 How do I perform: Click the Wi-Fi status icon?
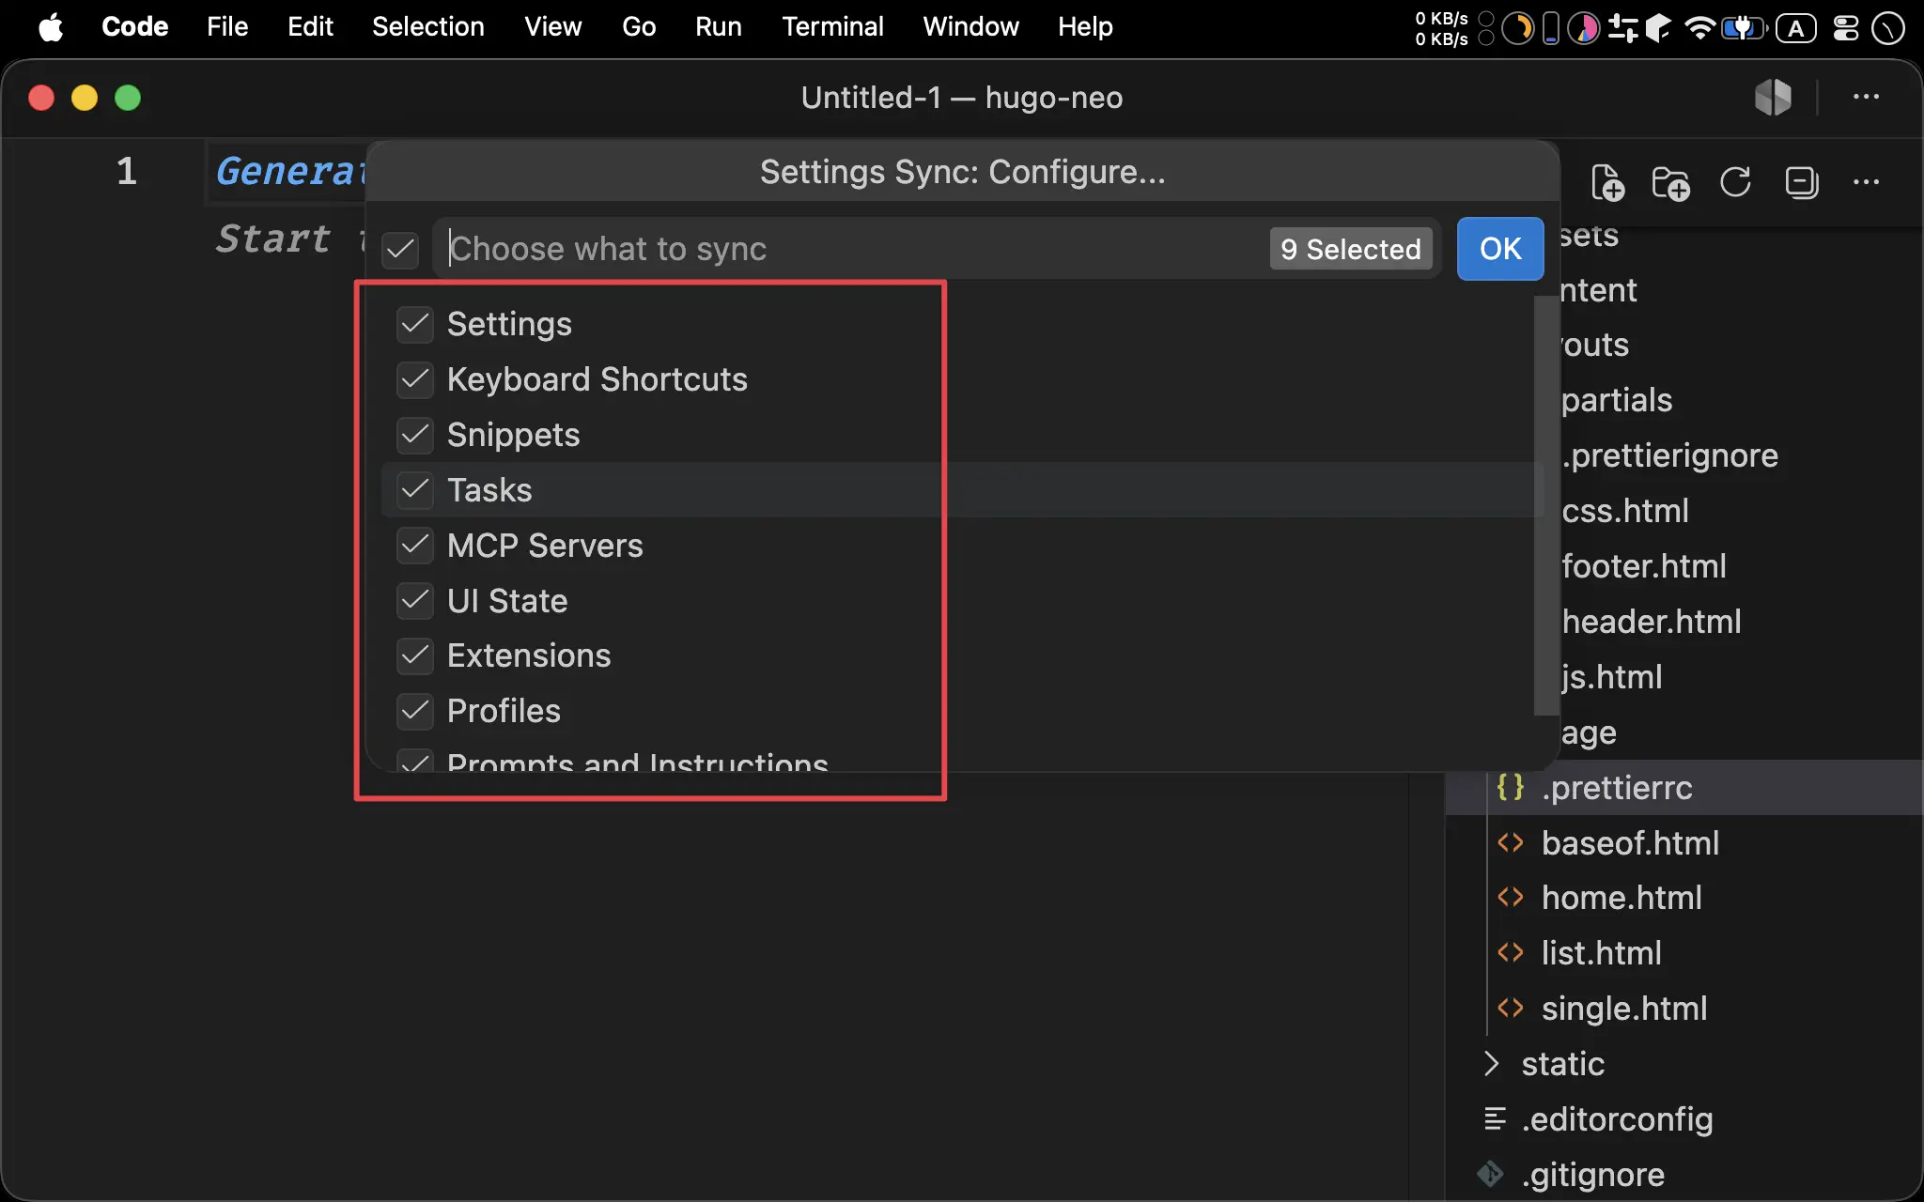1699,27
